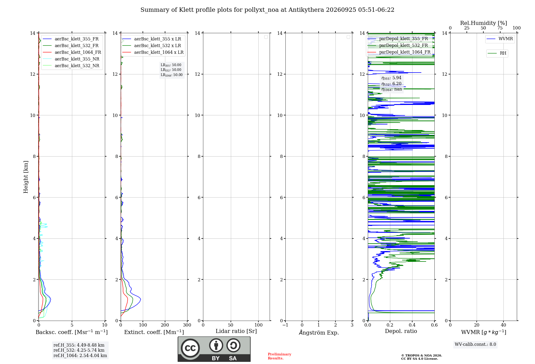Click the 'Rel.Humidity [%]' top axis label
Image resolution: width=535 pixels, height=364 pixels.
click(x=484, y=23)
